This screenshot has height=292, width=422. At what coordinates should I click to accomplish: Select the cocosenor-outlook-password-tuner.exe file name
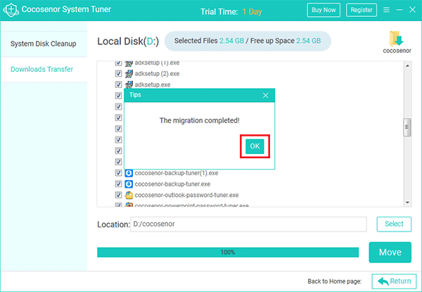(x=186, y=195)
